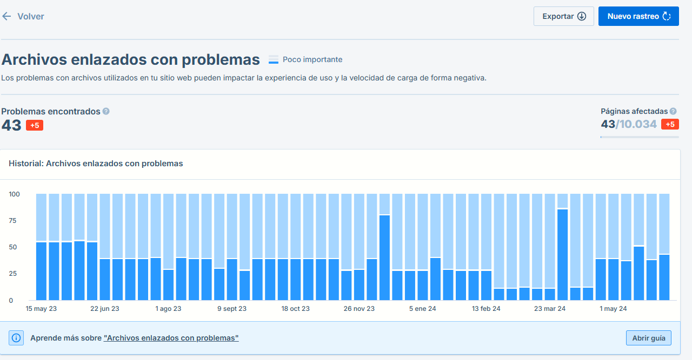Click the info circle icon in bottom banner
This screenshot has height=360, width=692.
(x=16, y=337)
